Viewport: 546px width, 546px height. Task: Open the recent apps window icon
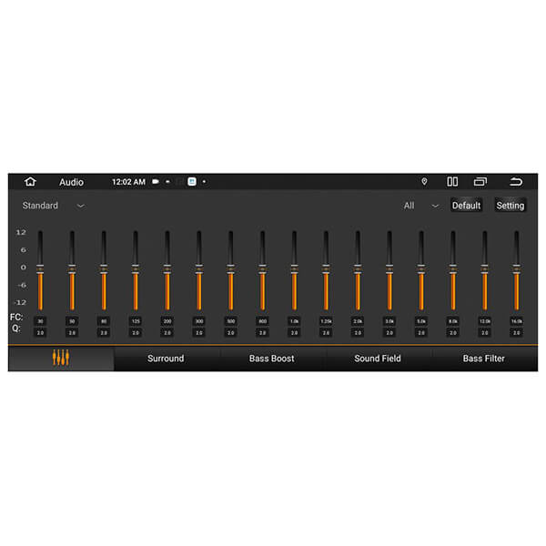point(480,182)
